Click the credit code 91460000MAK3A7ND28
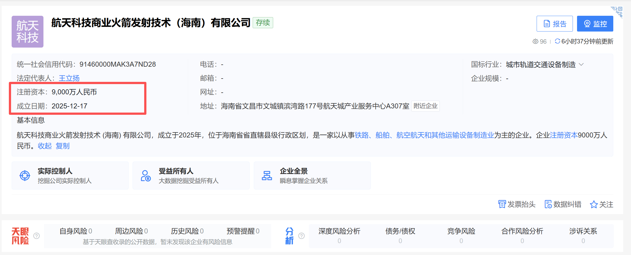 pos(118,64)
